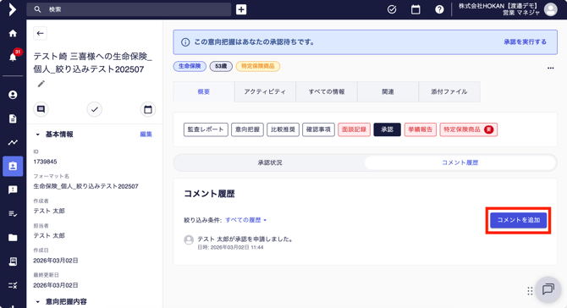Click the 53歳 tag chip
The height and width of the screenshot is (308, 567).
pyautogui.click(x=221, y=66)
